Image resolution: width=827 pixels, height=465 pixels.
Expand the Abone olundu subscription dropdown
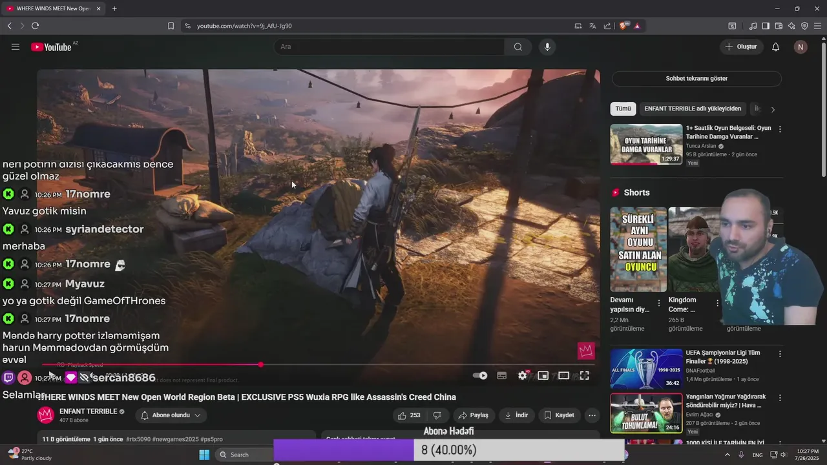[x=171, y=415]
